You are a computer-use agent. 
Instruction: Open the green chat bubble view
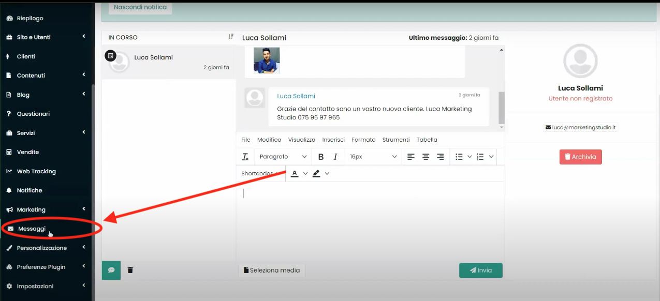(111, 270)
